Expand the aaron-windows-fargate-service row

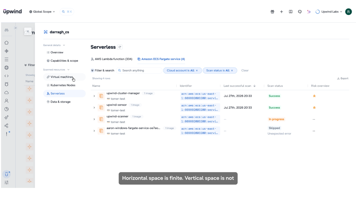click(x=94, y=131)
